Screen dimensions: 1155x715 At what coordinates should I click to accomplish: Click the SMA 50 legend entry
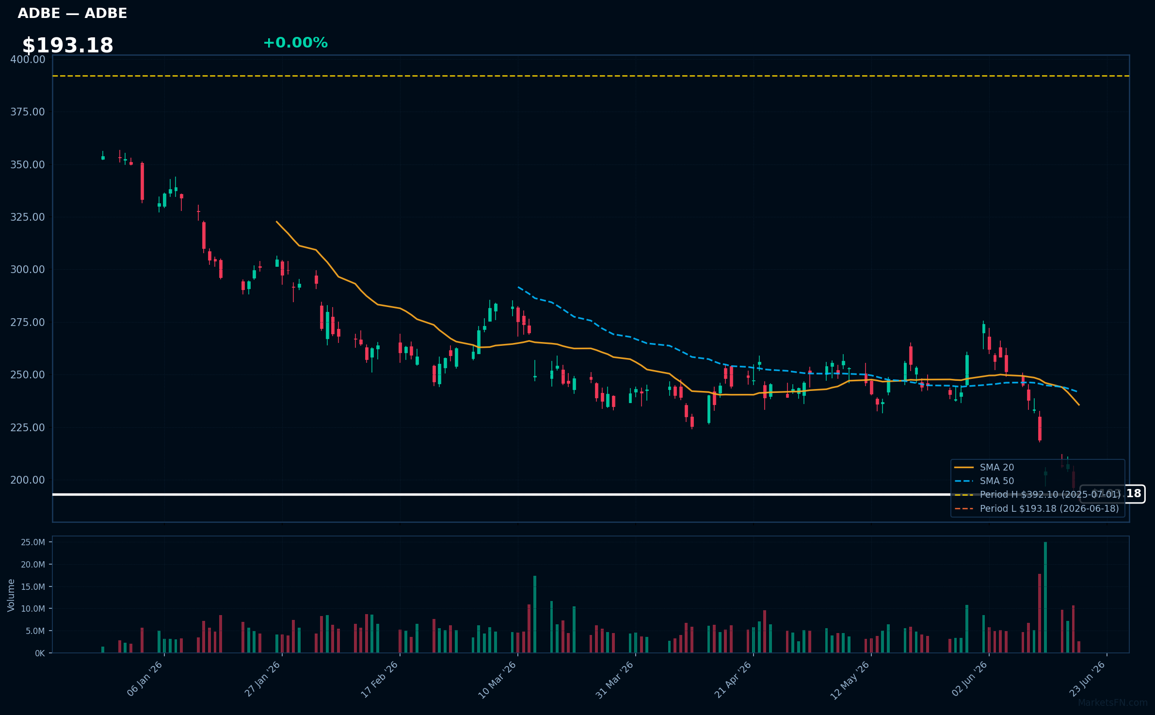click(984, 481)
